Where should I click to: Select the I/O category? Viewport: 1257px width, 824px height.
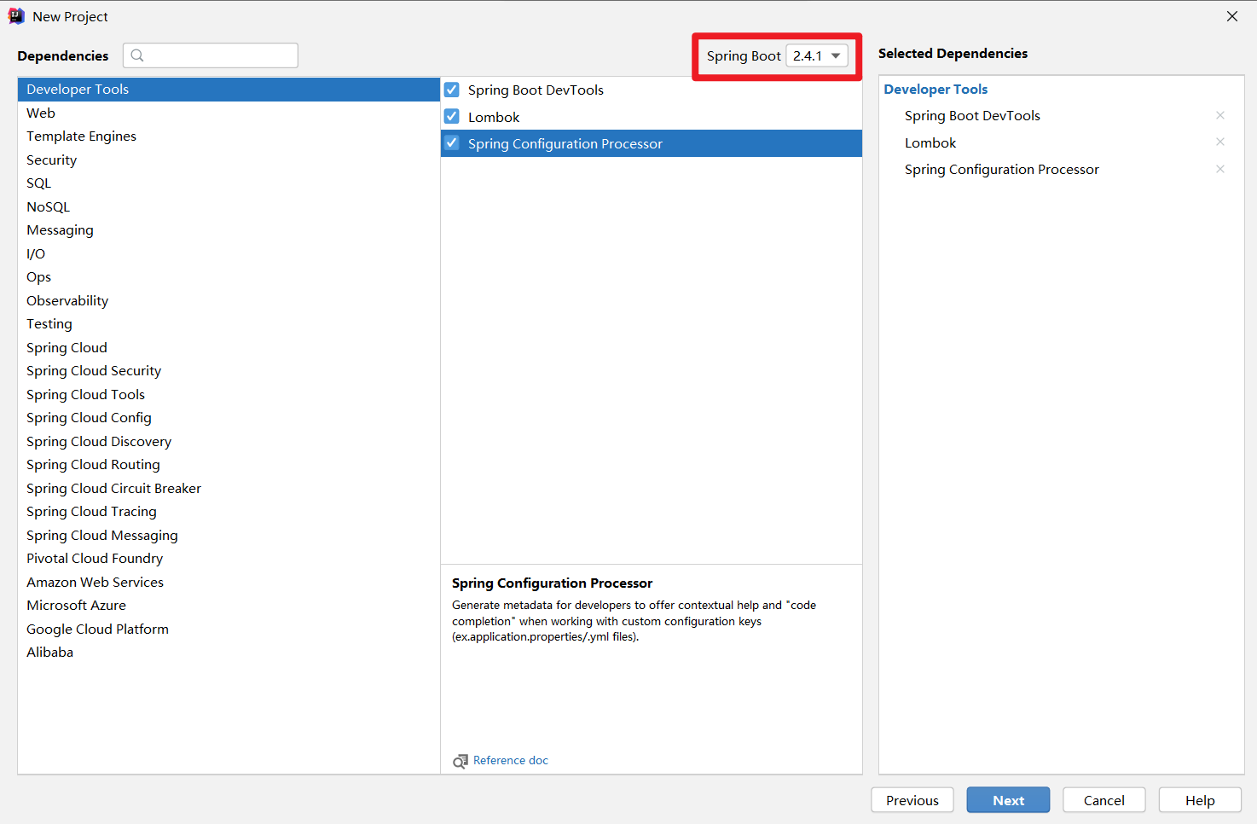pos(229,253)
